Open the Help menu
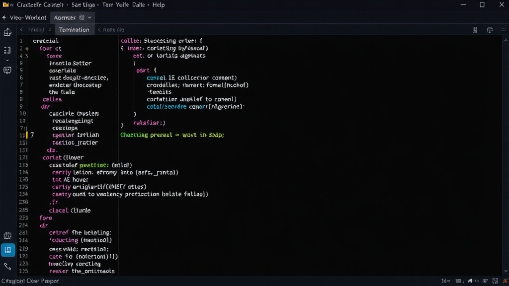This screenshot has width=509, height=286. tap(159, 5)
